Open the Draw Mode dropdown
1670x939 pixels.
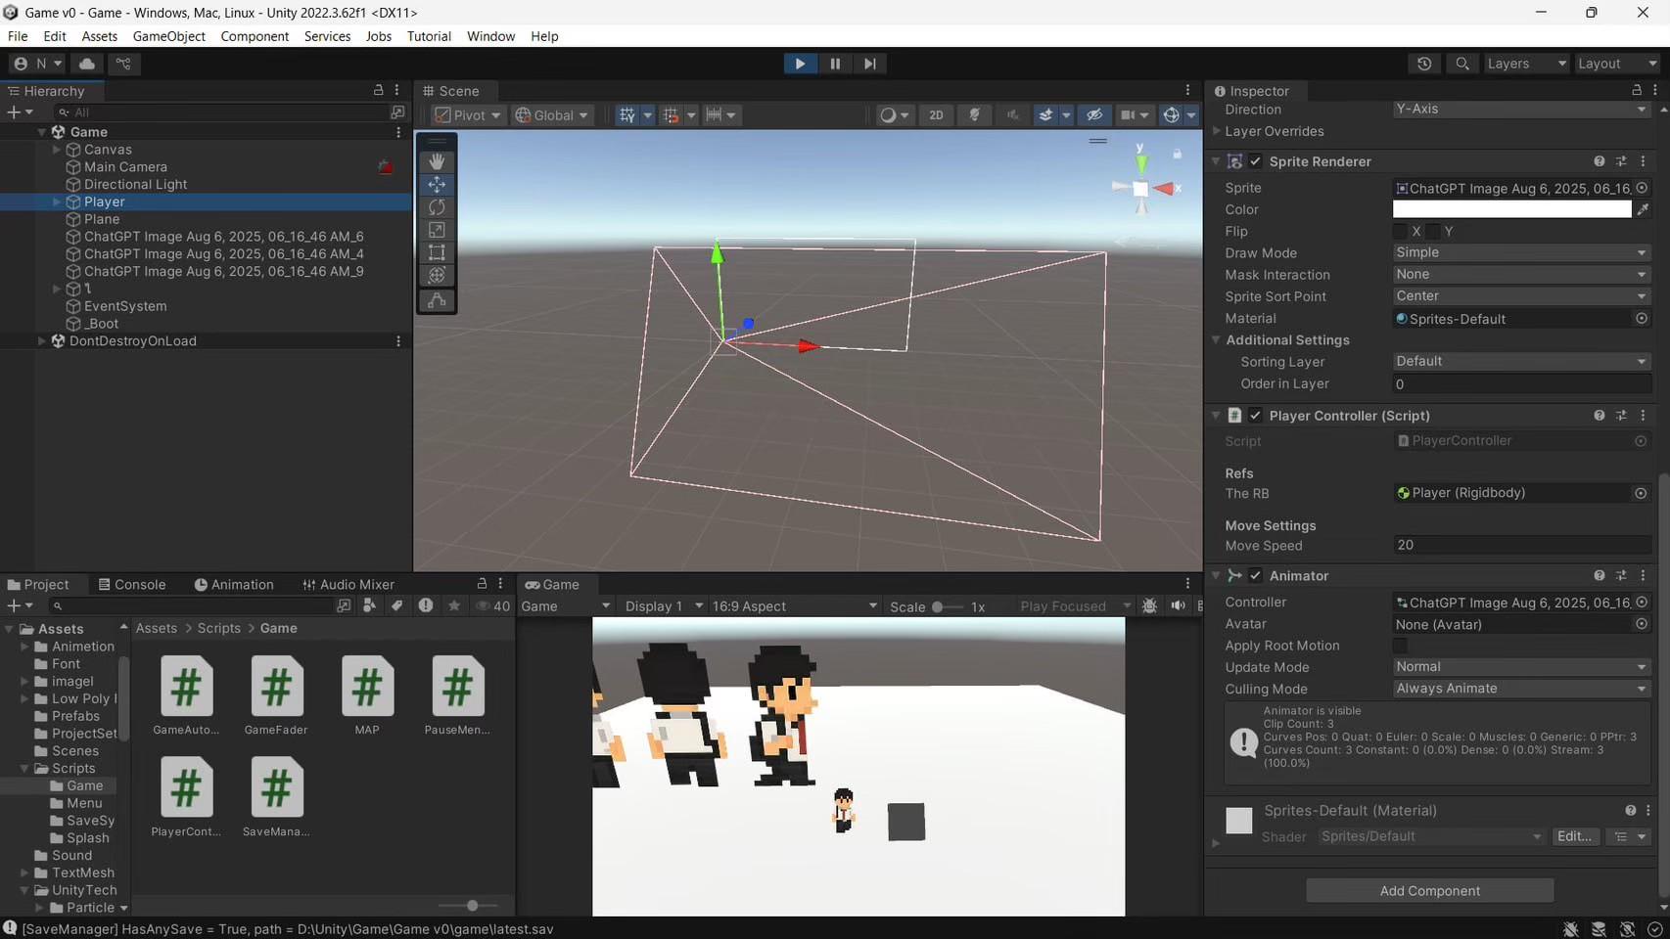(1520, 252)
